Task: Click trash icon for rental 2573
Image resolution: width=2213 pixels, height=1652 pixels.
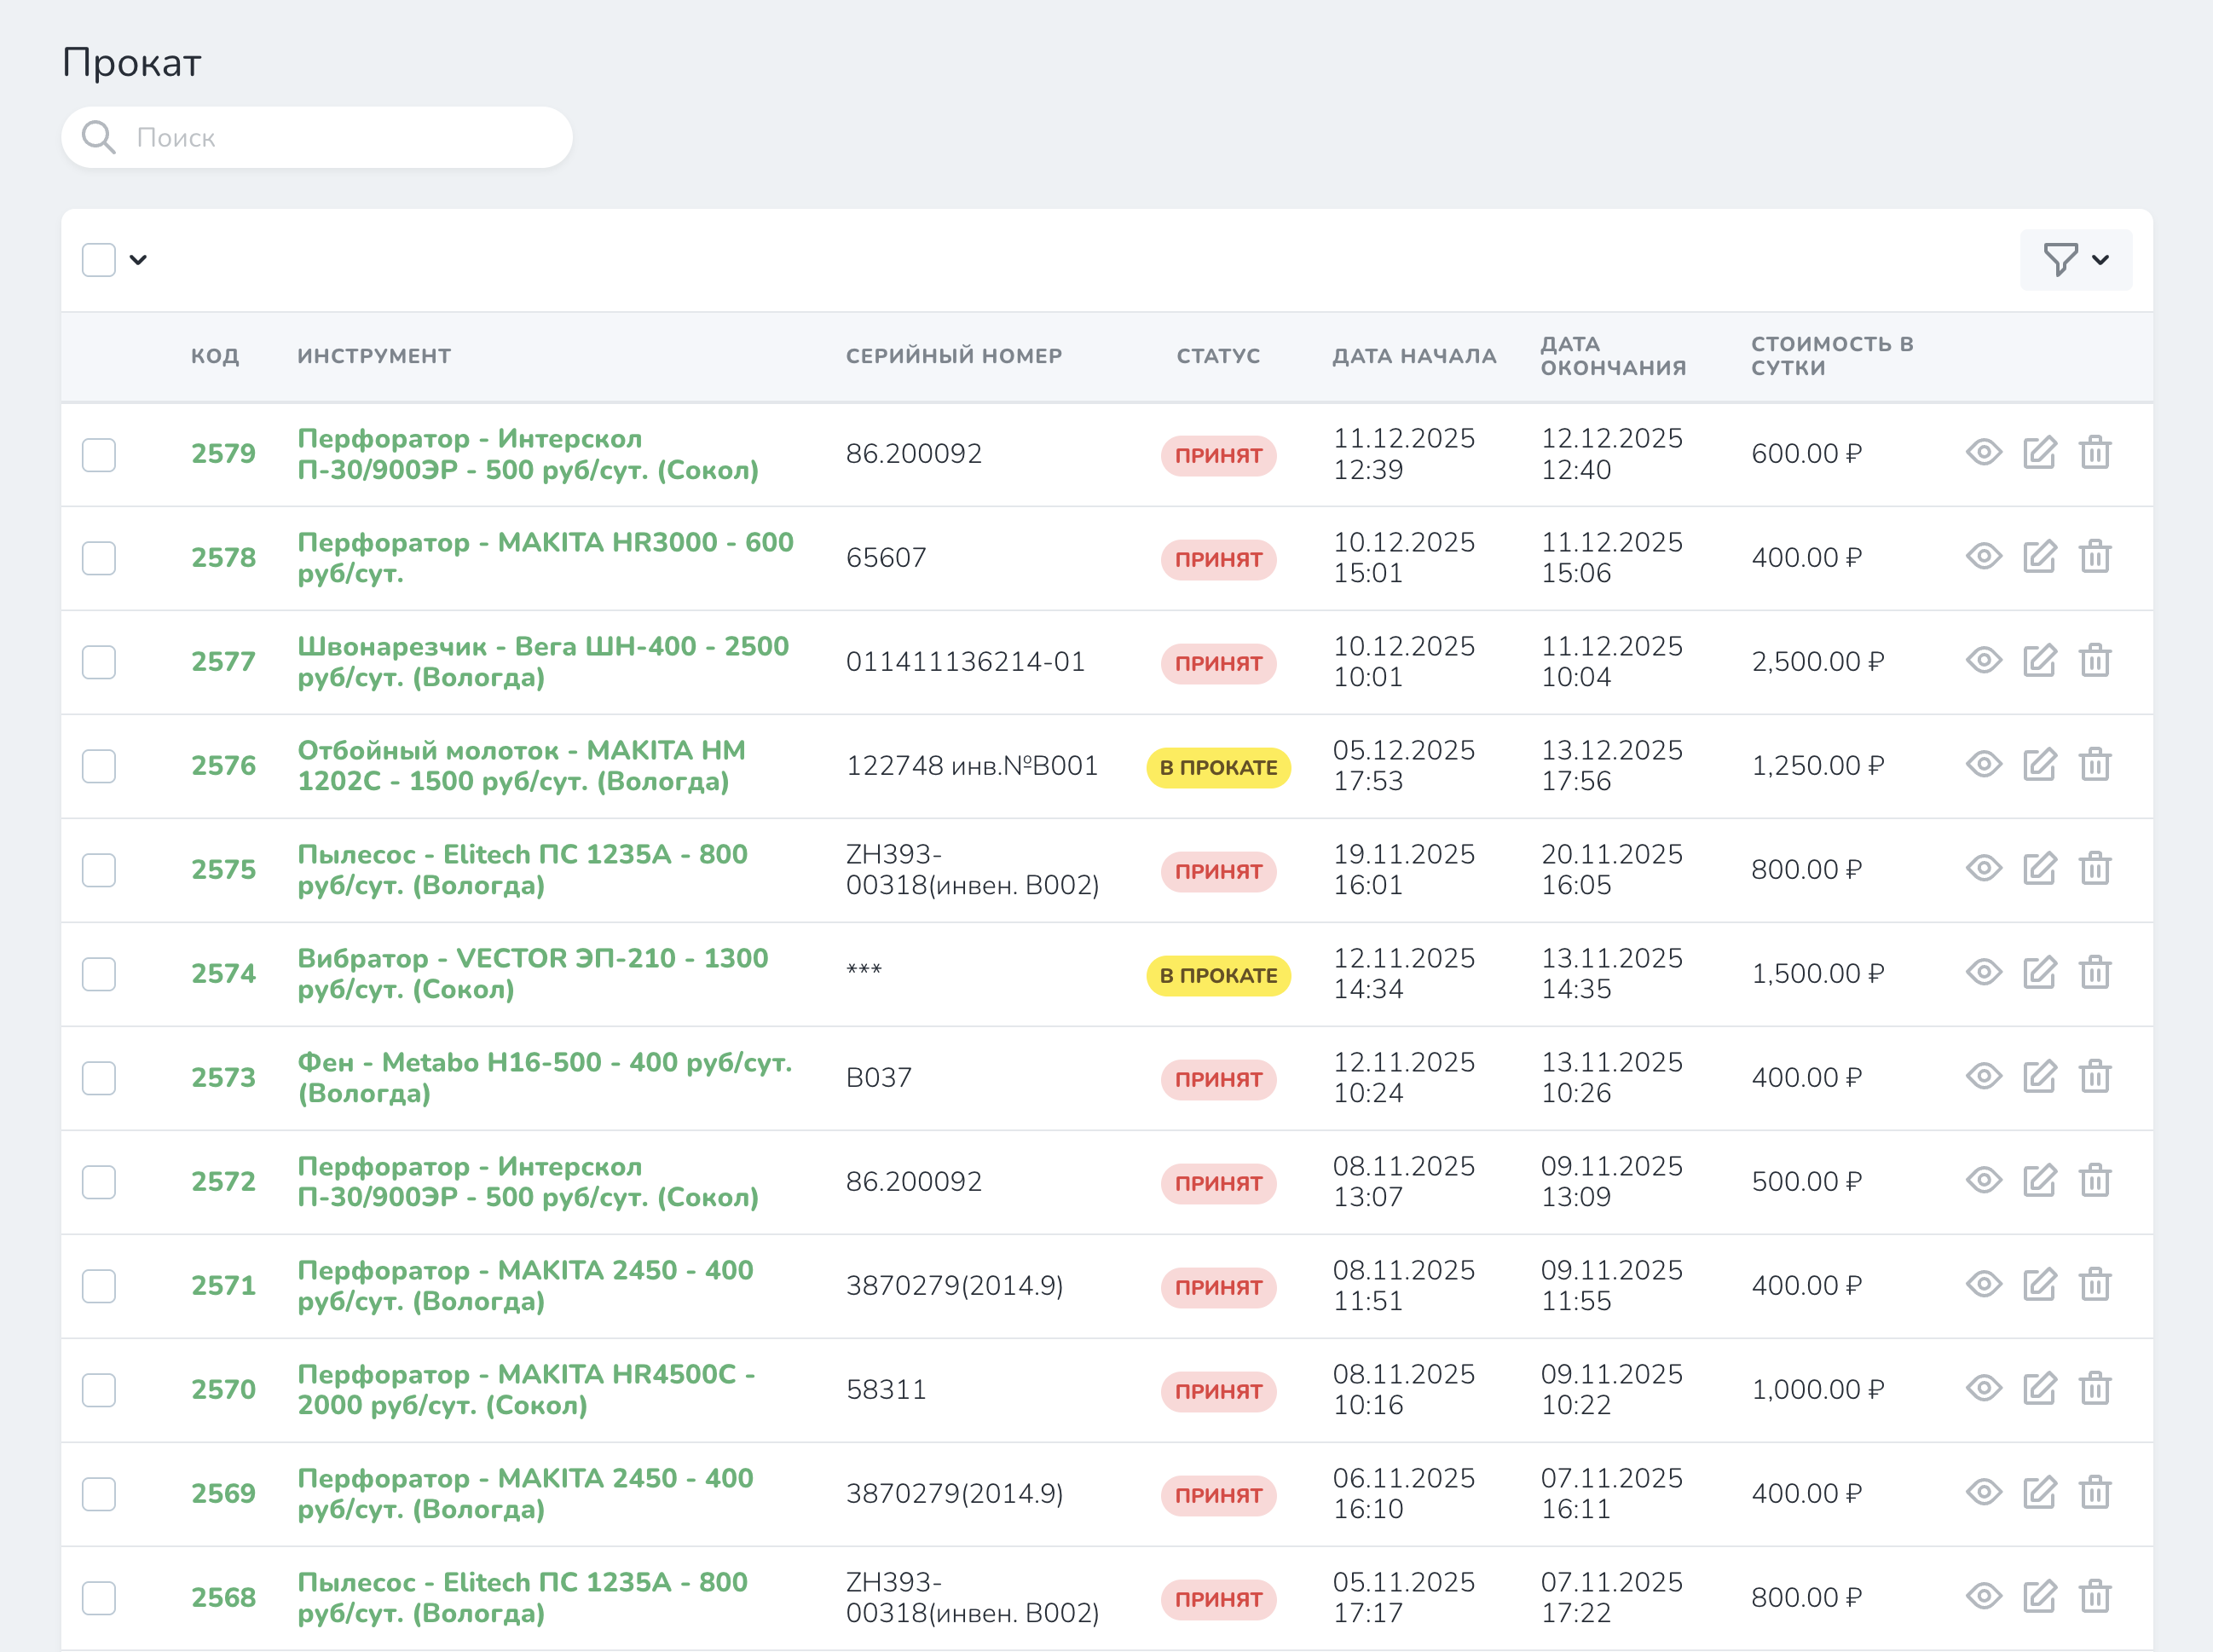Action: point(2094,1077)
